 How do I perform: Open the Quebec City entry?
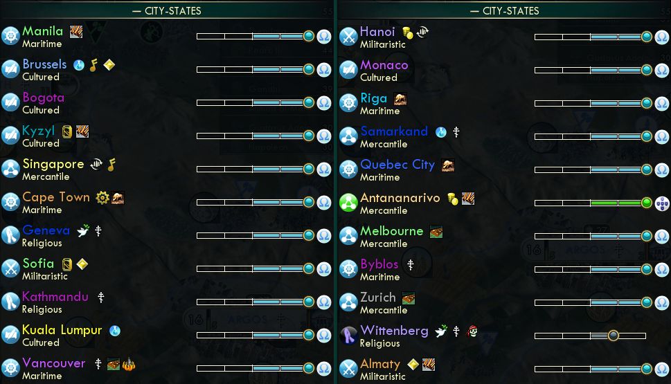[397, 165]
